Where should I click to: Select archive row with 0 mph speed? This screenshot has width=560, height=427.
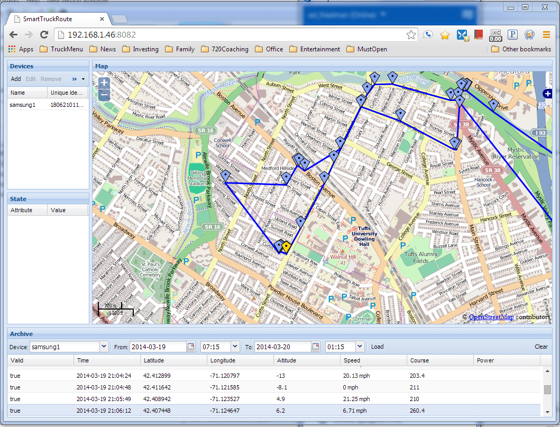pos(274,387)
